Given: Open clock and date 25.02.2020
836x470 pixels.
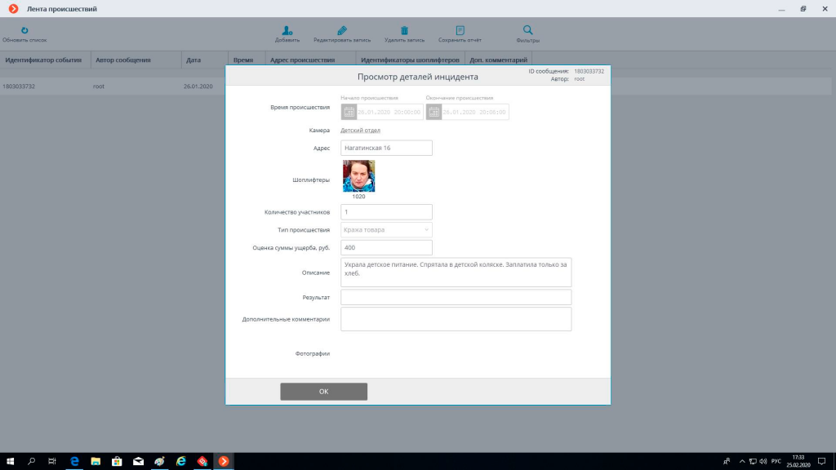Looking at the screenshot, I should click(798, 462).
